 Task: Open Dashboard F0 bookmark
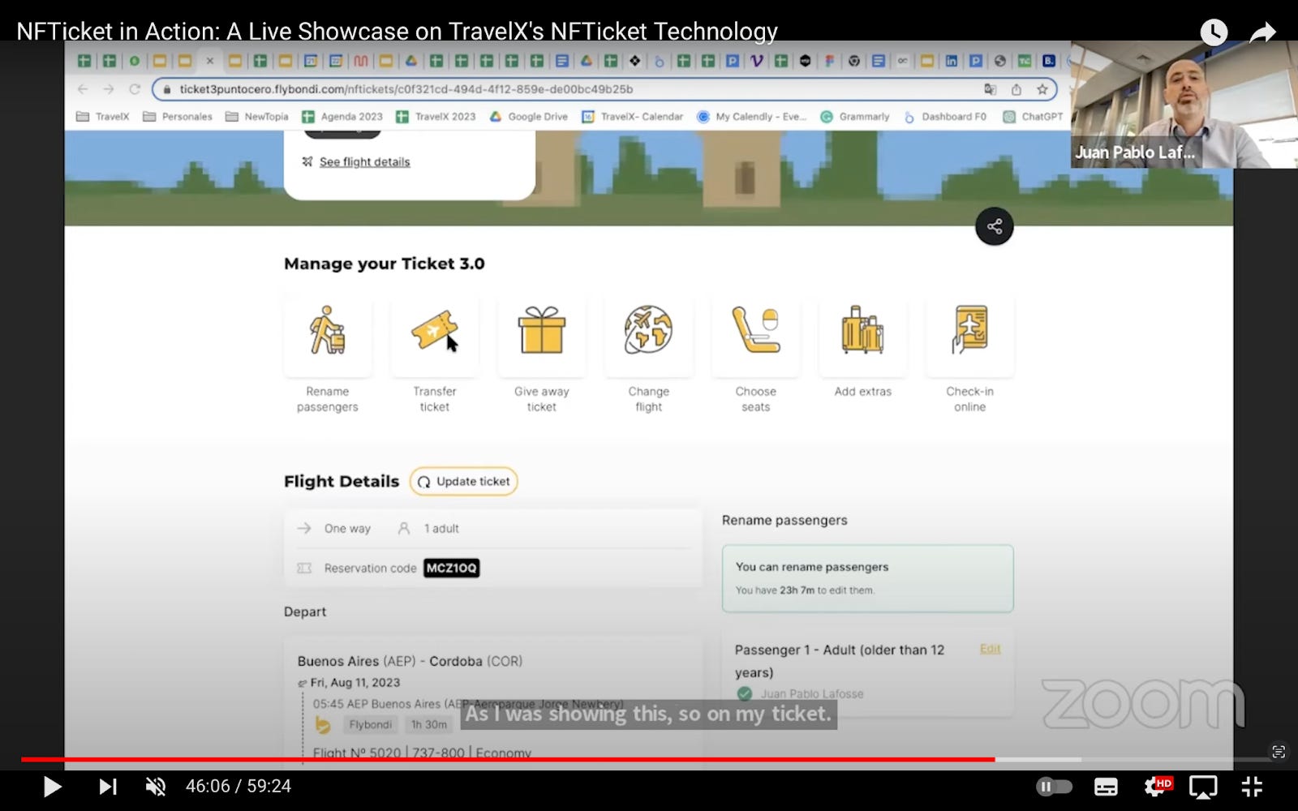pos(945,117)
